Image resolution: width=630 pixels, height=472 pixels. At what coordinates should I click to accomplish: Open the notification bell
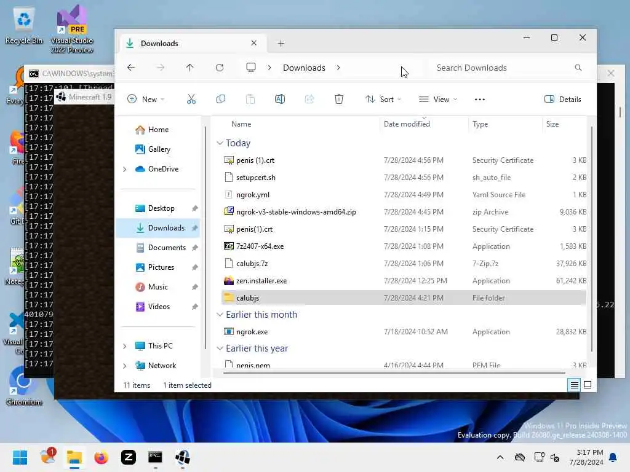(x=613, y=457)
